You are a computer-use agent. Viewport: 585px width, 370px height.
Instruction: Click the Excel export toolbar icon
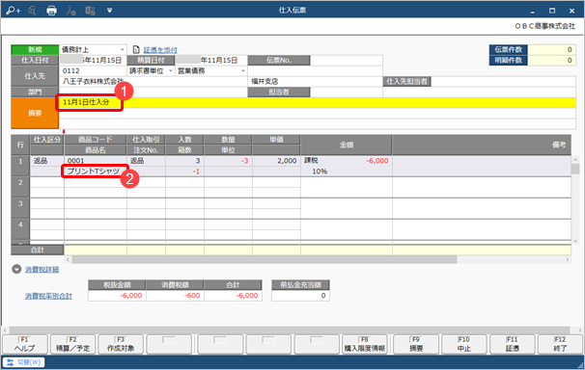pyautogui.click(x=90, y=11)
